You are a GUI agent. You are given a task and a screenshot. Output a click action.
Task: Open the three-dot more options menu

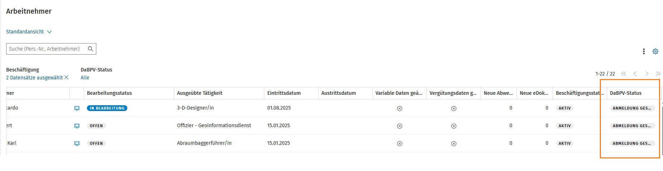click(x=644, y=51)
